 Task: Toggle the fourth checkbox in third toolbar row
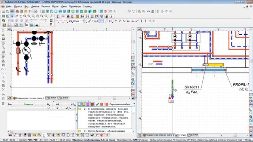(27, 21)
